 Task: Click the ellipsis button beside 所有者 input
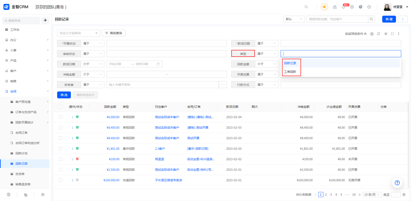tap(223, 85)
